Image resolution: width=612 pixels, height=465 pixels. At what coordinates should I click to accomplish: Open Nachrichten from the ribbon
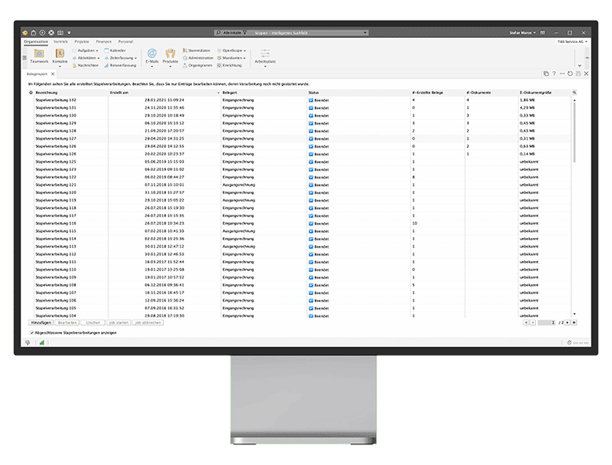point(85,65)
